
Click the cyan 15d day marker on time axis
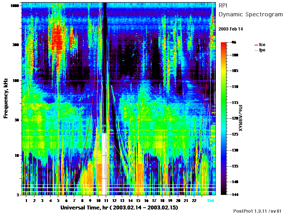[x=210, y=201]
